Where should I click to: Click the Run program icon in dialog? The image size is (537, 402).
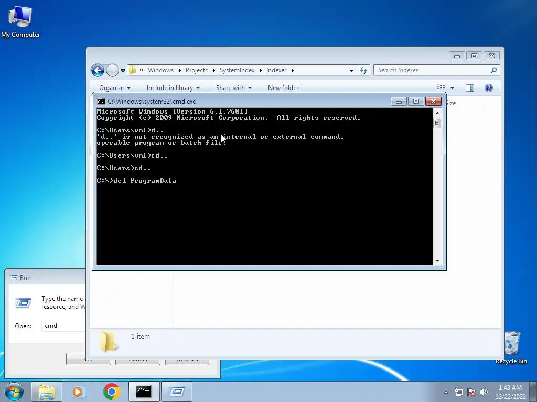tap(23, 303)
